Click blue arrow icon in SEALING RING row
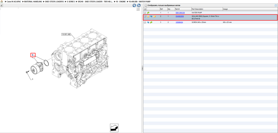Image resolution: width=278 pixels, height=133 pixels. 151,16
